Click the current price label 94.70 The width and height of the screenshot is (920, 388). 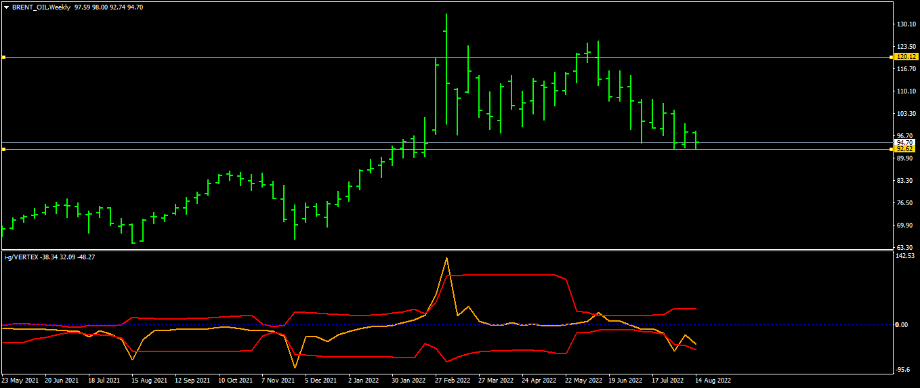click(906, 142)
